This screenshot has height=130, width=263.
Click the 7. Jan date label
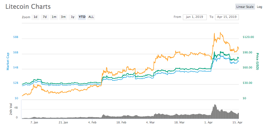click(x=34, y=122)
